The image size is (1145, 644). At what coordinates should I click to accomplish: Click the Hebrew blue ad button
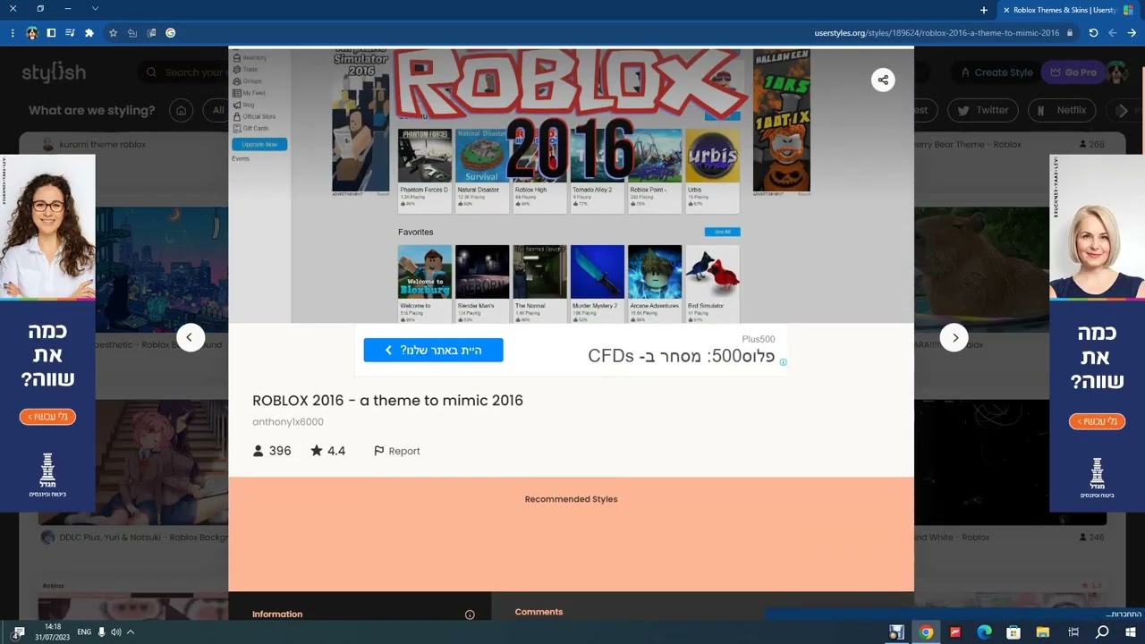[433, 350]
